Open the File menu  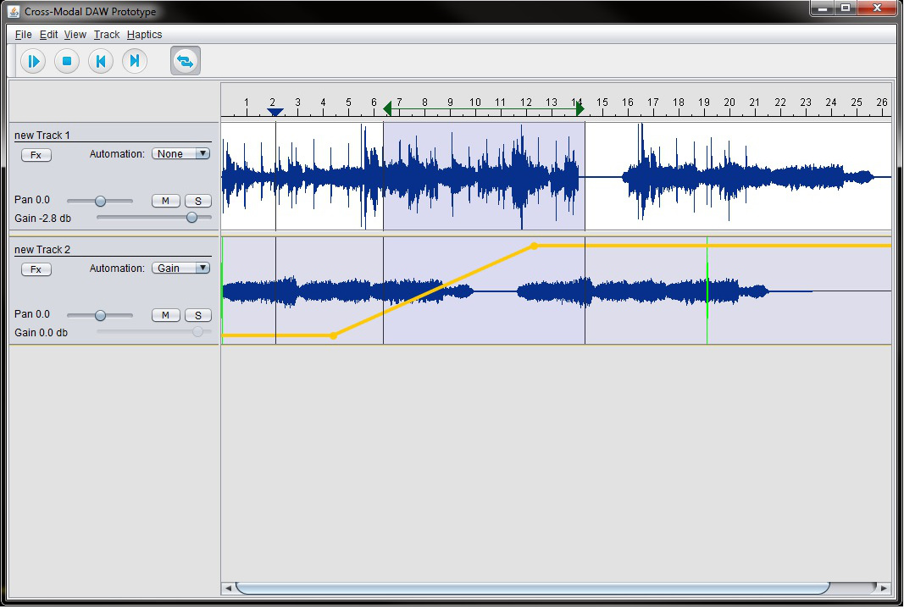click(23, 35)
